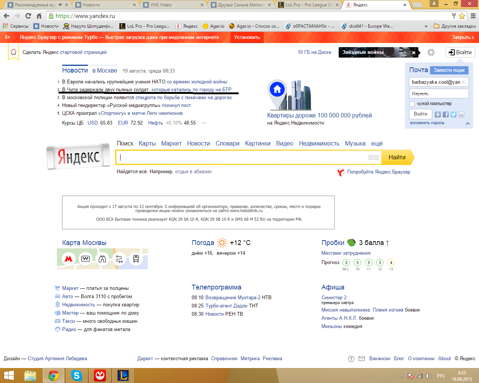This screenshot has height=383, width=479.
Task: Check the чужой компьютер checkbox
Action: (x=412, y=104)
